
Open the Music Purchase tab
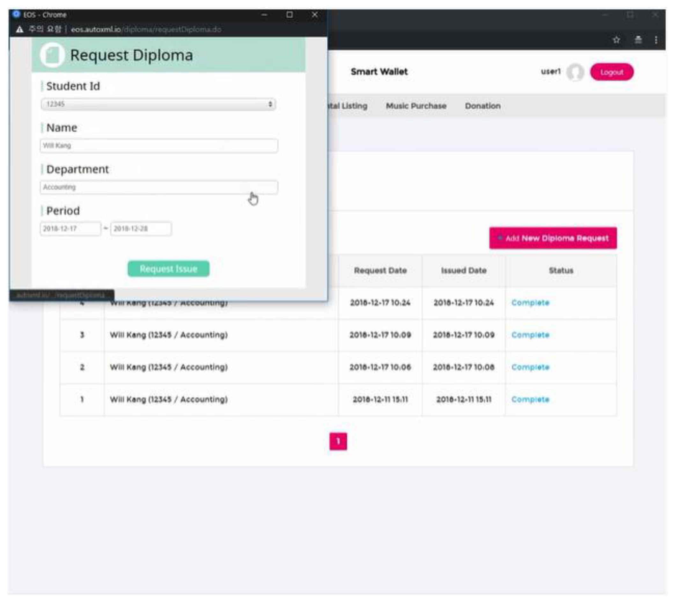click(x=416, y=106)
